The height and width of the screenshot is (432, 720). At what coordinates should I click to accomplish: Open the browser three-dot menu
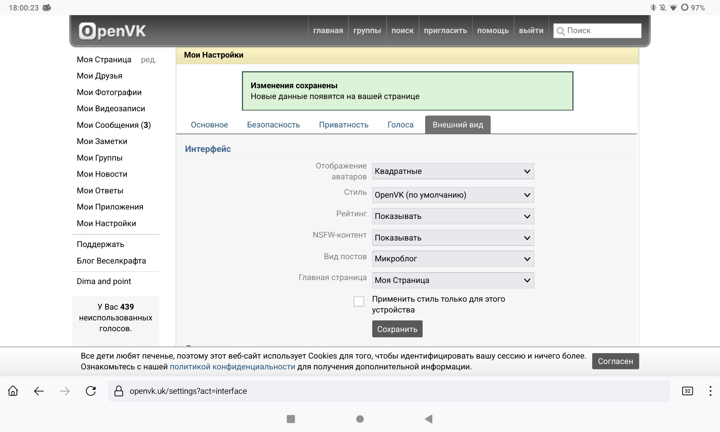point(710,391)
